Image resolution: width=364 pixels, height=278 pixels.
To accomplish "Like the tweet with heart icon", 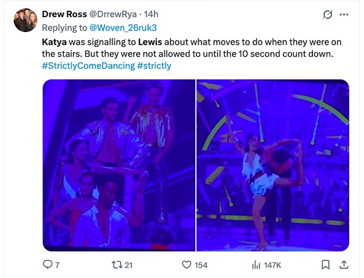I will 186,265.
